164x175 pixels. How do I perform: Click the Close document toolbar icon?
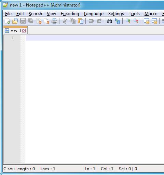[x=39, y=21]
